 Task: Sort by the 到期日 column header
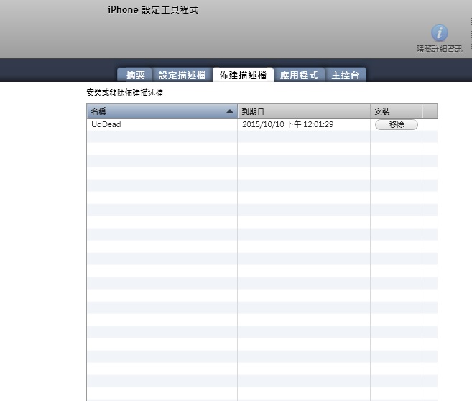tap(304, 111)
